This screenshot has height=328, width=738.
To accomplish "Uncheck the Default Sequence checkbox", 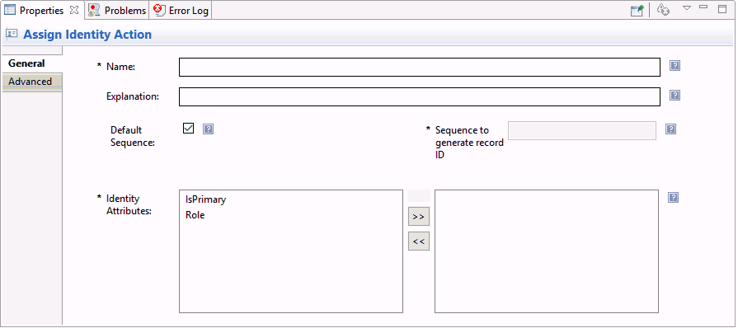I will tap(188, 128).
